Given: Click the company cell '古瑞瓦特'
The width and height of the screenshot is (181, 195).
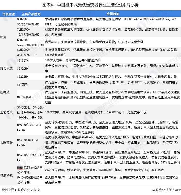Looking at the screenshot, I should pyautogui.click(x=6, y=143).
